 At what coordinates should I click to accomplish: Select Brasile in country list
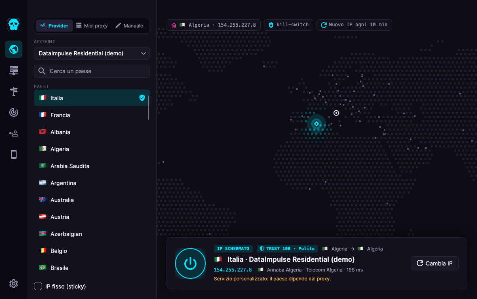(92, 268)
